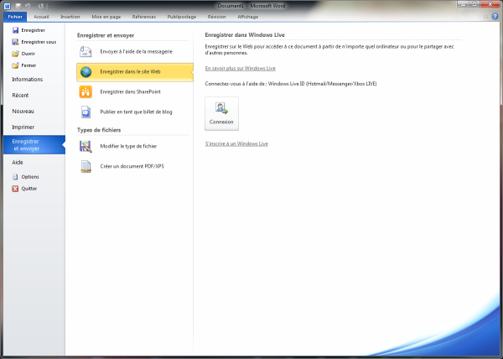Follow the En savoir plus sur Windows Live link
Image resolution: width=503 pixels, height=359 pixels.
(240, 68)
